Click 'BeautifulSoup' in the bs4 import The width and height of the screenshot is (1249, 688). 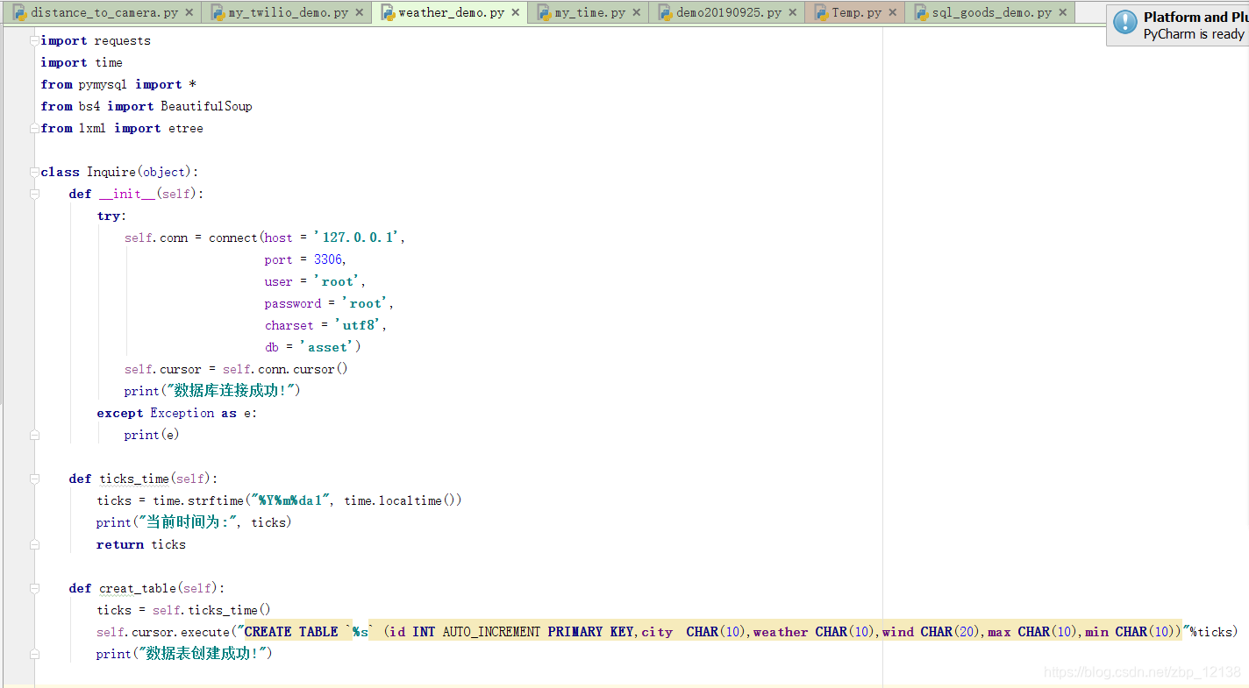[x=206, y=106]
